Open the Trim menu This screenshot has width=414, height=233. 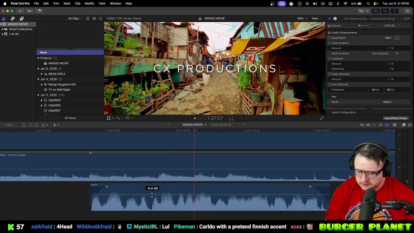(x=56, y=3)
